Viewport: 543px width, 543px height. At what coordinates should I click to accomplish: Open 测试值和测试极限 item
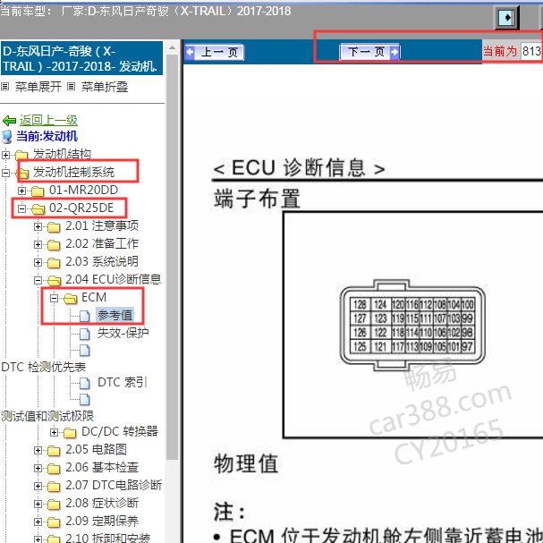[47, 416]
